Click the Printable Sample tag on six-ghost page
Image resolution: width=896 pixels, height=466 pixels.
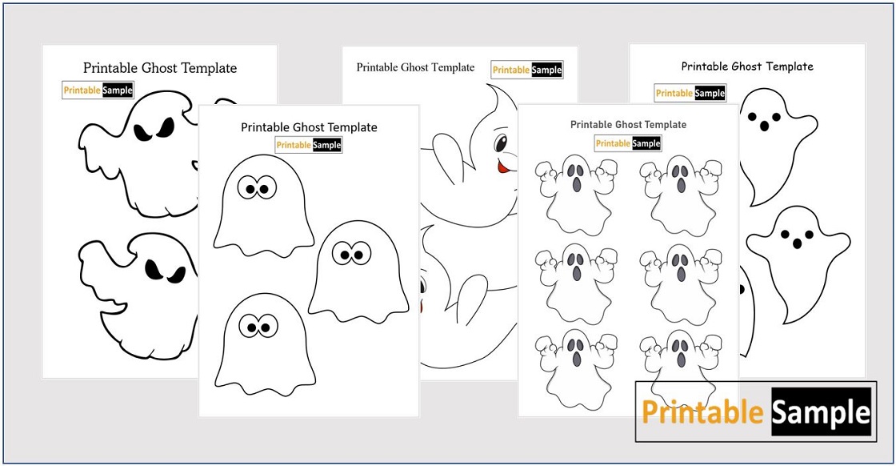629,143
